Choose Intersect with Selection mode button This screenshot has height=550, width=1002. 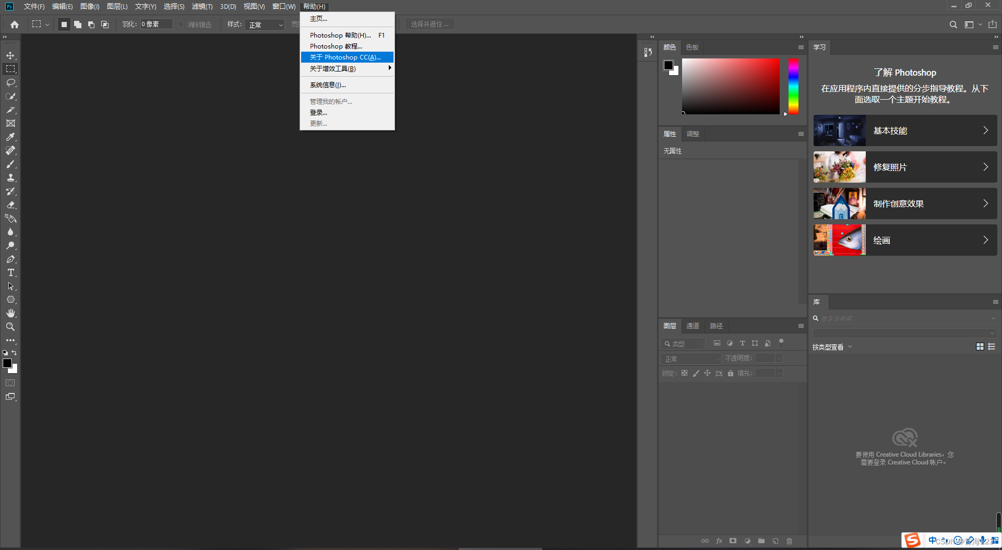(105, 25)
